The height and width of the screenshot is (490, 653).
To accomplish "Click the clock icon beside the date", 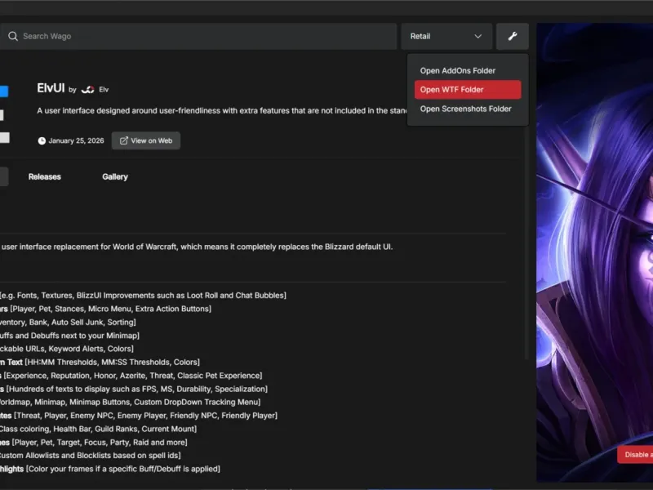I will [x=42, y=140].
